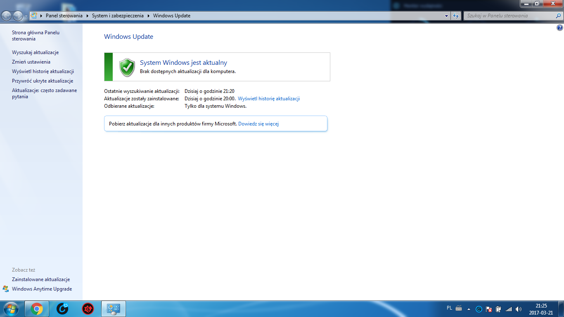Show the on-screen keyboard tray icon
Viewport: 564px width, 317px height.
click(459, 308)
